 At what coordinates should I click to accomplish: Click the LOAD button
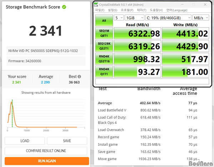[x=25, y=141]
